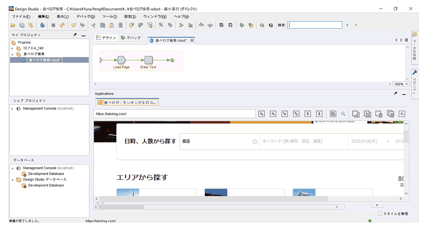Click the Collapse all minus-box icon
Viewport: 427px width, 228px height.
point(230,25)
